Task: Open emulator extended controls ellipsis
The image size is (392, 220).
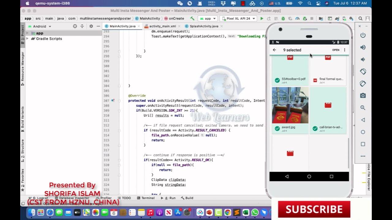Action: [363, 156]
